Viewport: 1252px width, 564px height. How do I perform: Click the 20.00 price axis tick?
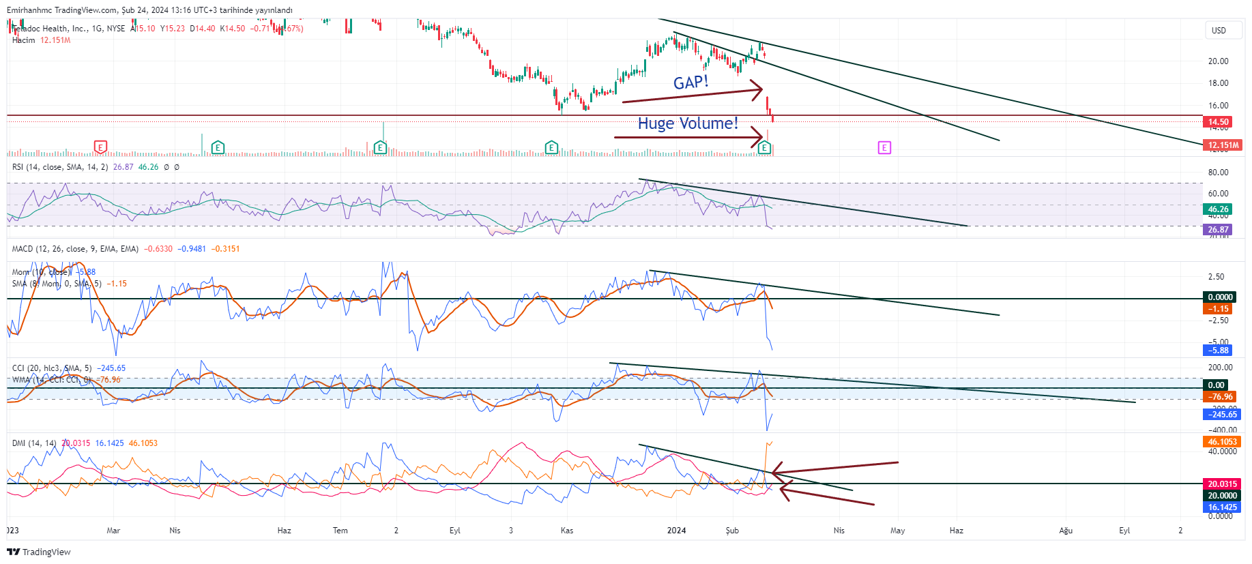click(1218, 61)
